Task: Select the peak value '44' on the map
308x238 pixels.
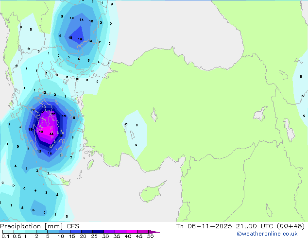Action: 51,134
